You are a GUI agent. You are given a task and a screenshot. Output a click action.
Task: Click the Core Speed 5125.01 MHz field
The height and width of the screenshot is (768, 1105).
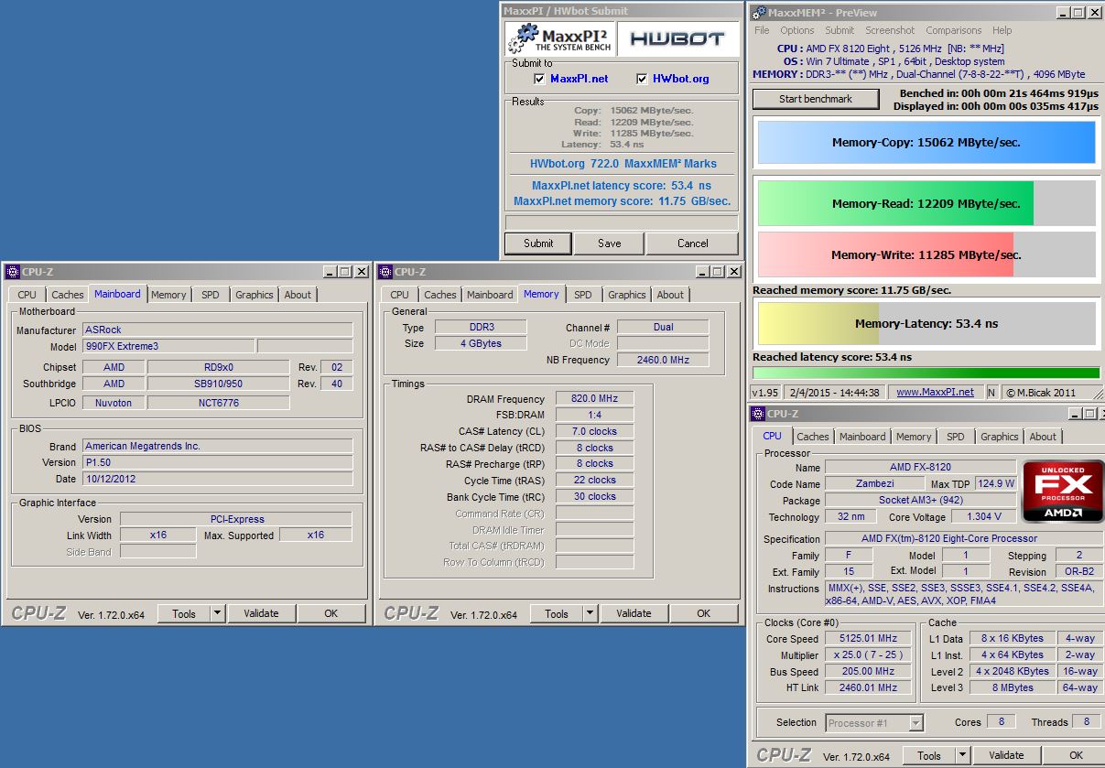point(869,639)
